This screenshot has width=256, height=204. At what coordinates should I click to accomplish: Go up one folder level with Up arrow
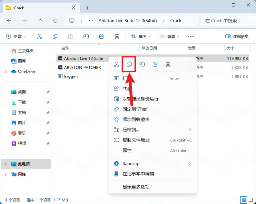[x=40, y=21]
